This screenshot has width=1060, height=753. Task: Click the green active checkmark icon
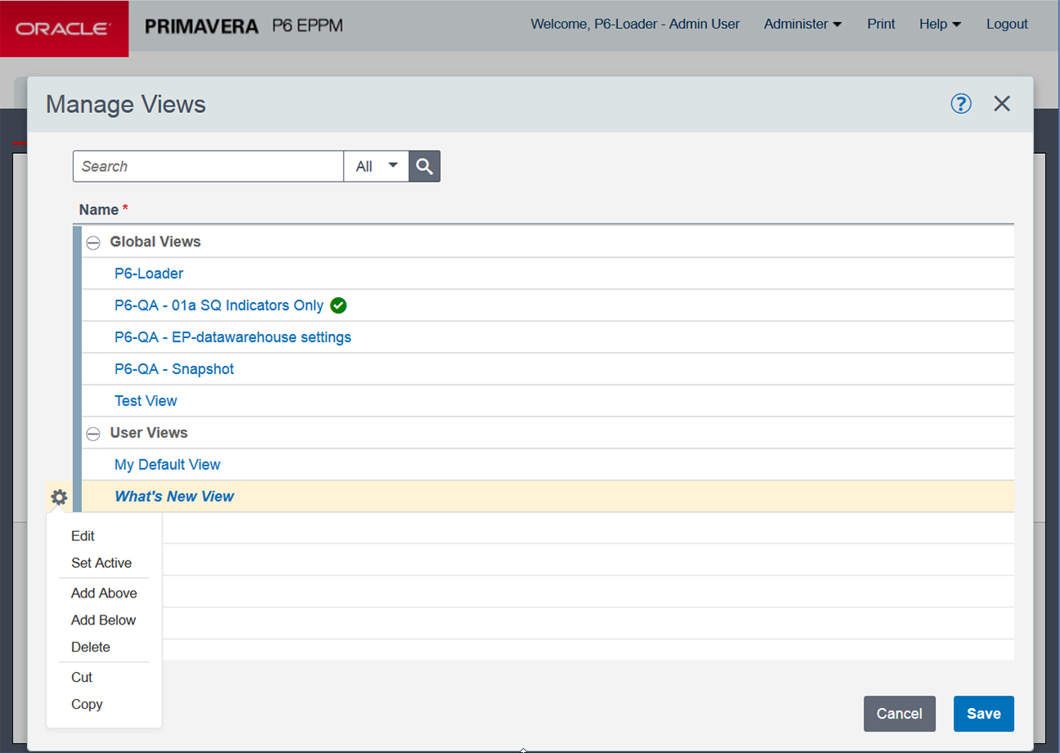click(338, 305)
